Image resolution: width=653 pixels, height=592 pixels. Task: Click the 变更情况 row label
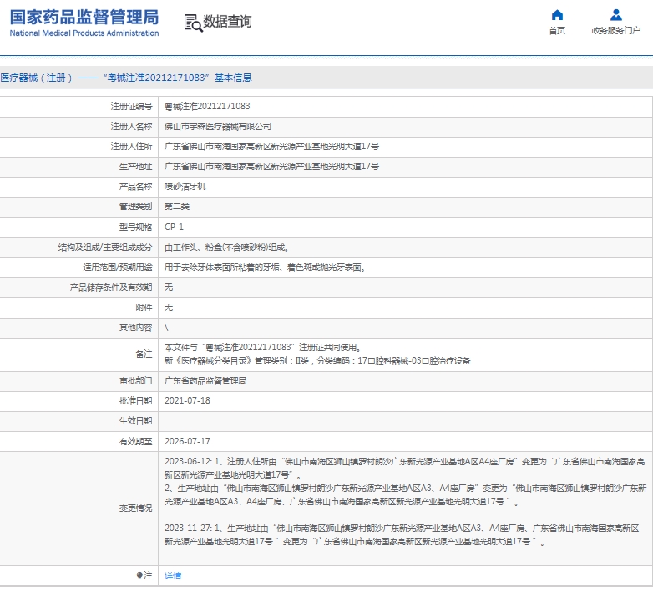coord(135,509)
